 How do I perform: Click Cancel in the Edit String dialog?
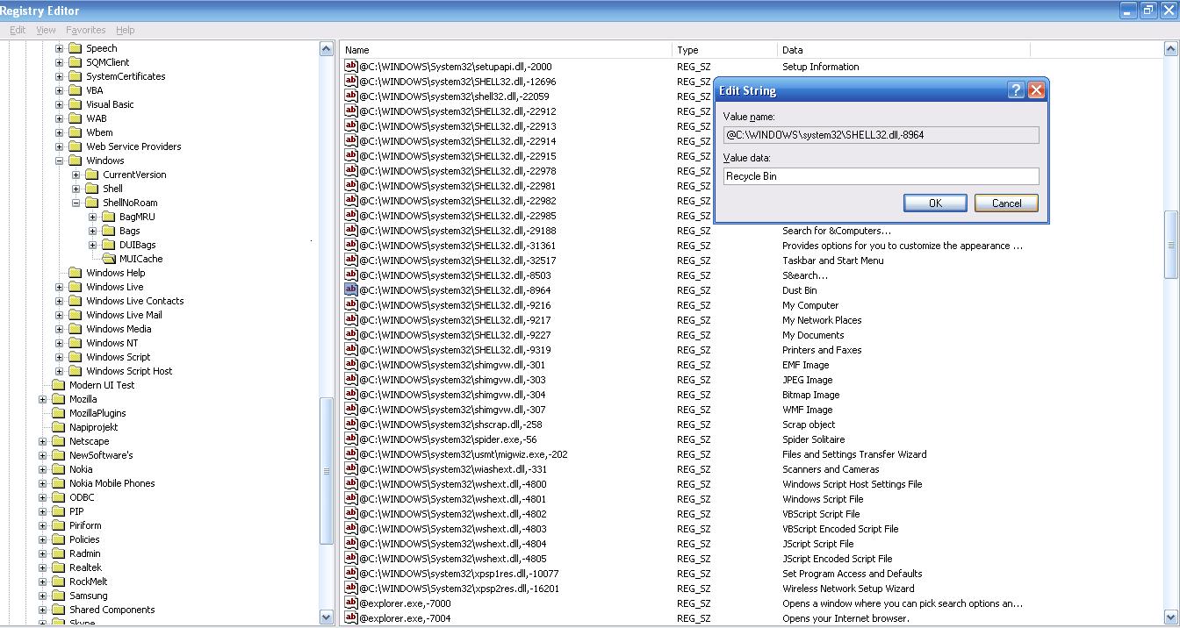[x=1005, y=203]
